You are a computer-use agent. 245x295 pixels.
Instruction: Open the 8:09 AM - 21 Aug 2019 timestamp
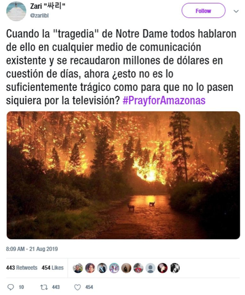(x=32, y=249)
